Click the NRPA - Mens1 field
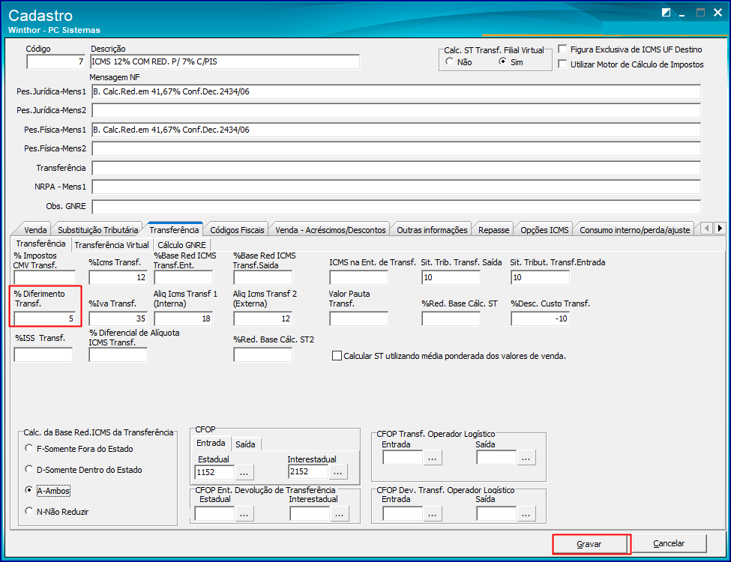731x562 pixels. click(x=397, y=187)
